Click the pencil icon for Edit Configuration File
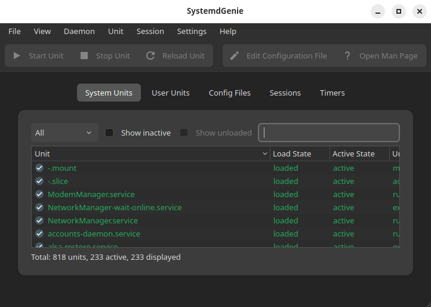Viewport: 431px width, 307px height. [x=235, y=56]
